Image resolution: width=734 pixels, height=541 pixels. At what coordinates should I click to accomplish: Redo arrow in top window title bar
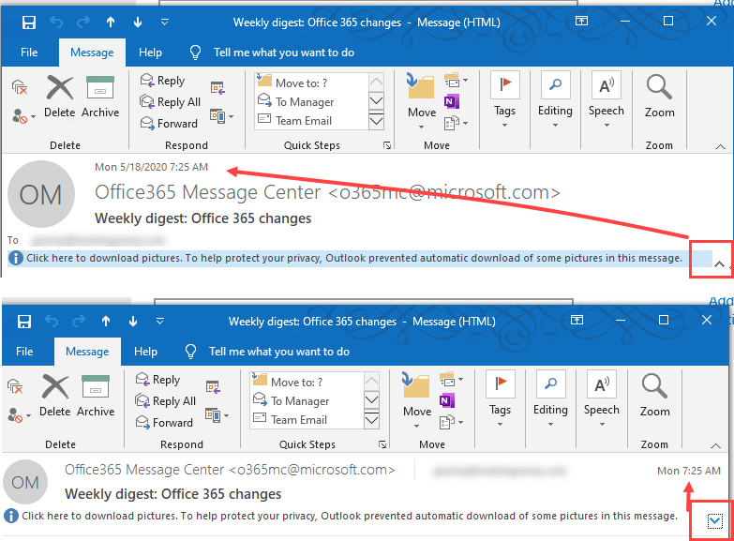click(x=83, y=22)
